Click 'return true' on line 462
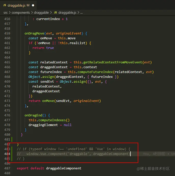The image size is (175, 176). 43,48
